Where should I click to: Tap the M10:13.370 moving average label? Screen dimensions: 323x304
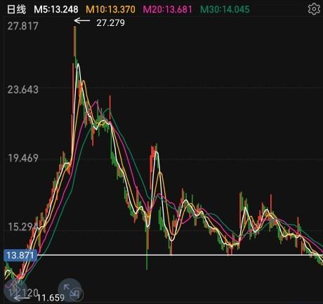110,10
